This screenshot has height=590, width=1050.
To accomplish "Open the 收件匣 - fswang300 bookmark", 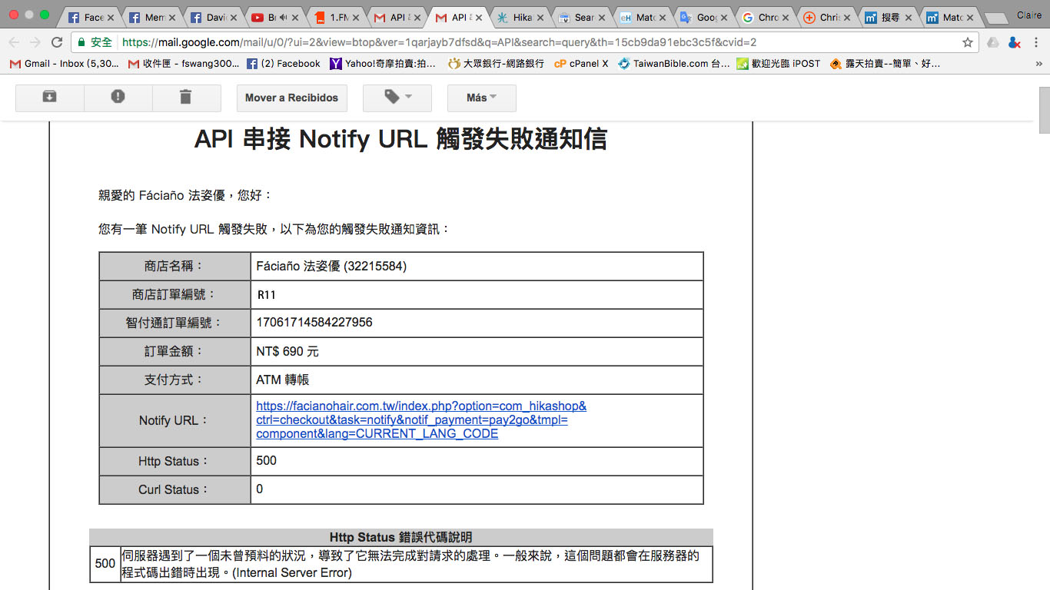I will (184, 64).
